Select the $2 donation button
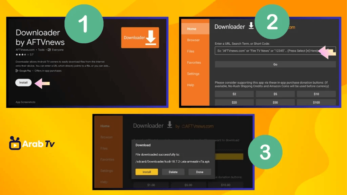The width and height of the screenshot is (347, 195). pos(234,94)
